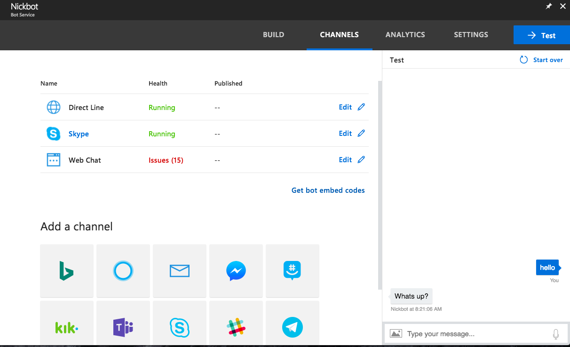570x347 pixels.
Task: Click the Web Chat window icon
Action: pyautogui.click(x=54, y=160)
